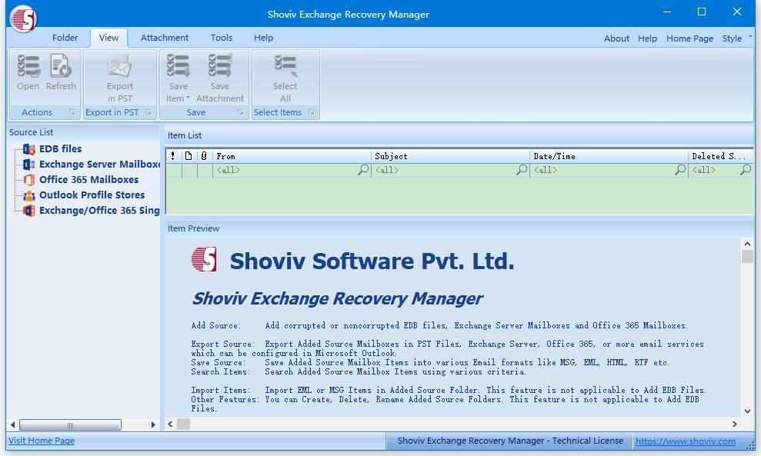Click the importance exclamation column header
Viewport: 761px width, 456px height.
pyautogui.click(x=173, y=156)
